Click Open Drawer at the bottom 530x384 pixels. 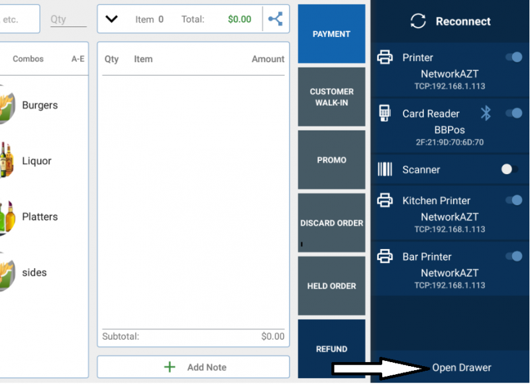462,367
